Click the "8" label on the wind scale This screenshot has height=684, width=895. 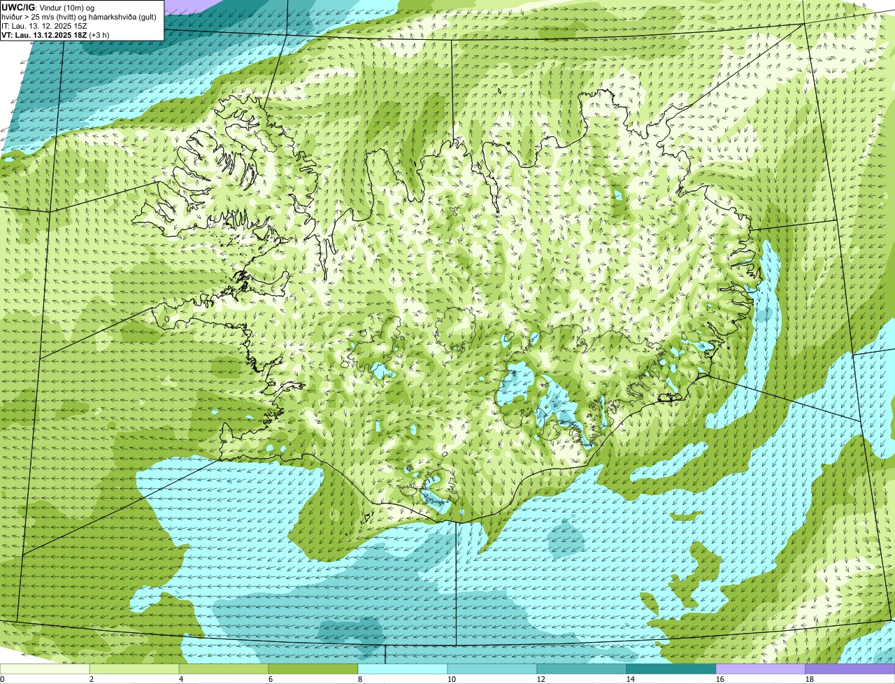[x=360, y=679]
